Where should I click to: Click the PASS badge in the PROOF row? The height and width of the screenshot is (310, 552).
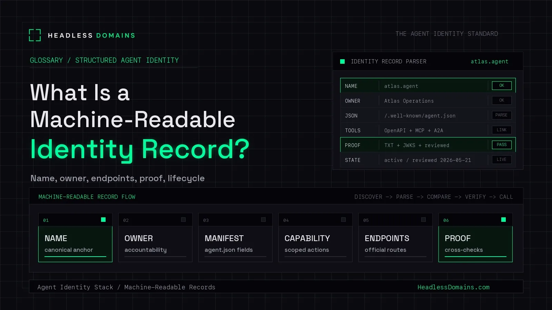[502, 145]
